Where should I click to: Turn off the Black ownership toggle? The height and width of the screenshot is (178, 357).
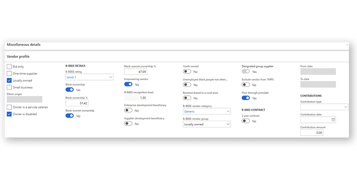tap(70, 89)
